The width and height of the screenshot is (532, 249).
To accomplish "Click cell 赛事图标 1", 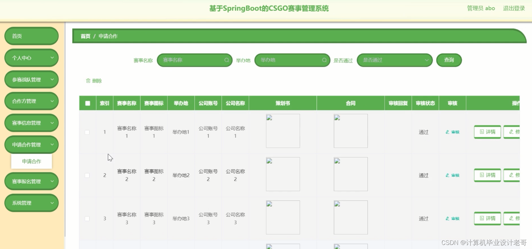I will 154,132.
